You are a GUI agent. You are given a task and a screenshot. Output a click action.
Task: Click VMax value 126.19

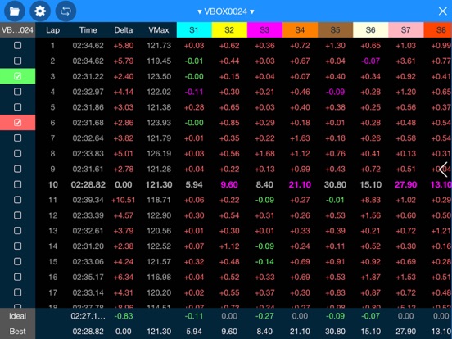click(x=159, y=154)
